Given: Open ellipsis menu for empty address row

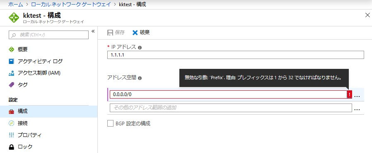Looking at the screenshot, I should (x=357, y=109).
